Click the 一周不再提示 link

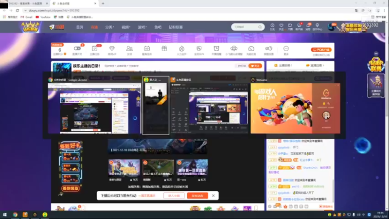click(147, 196)
